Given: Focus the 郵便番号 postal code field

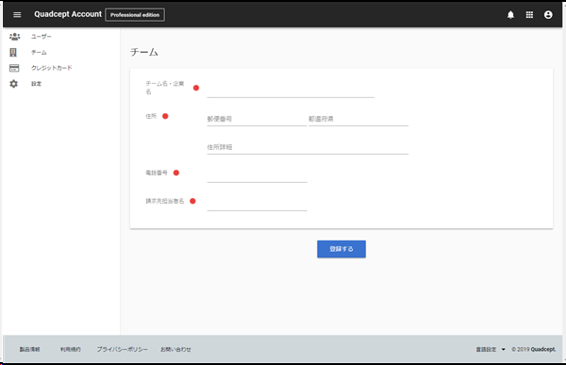Looking at the screenshot, I should 257,119.
